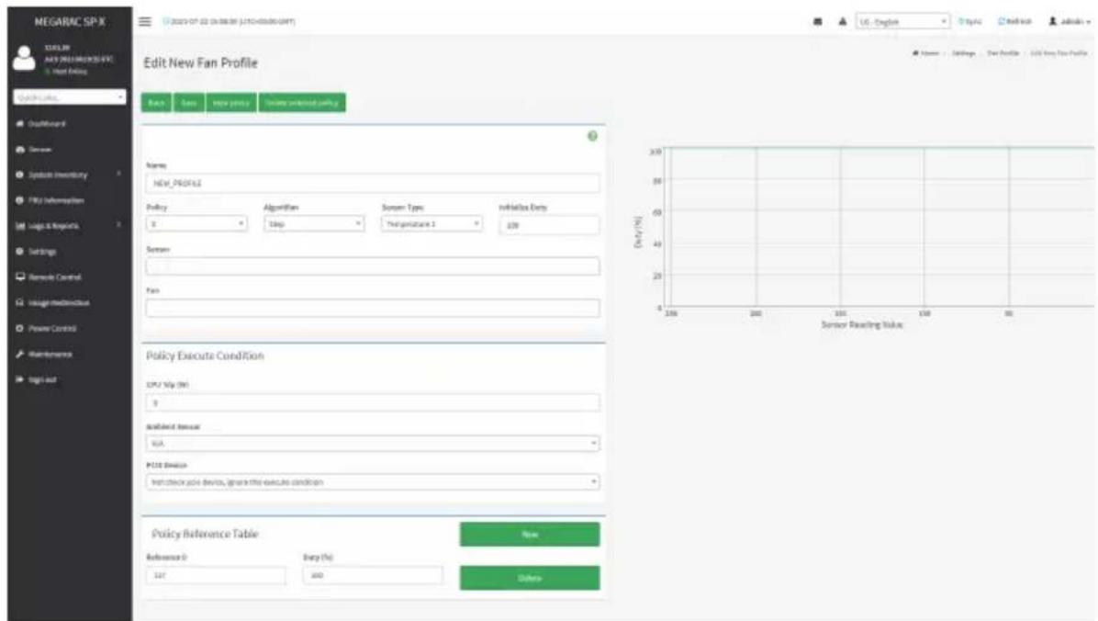Click the New policy button
The height and width of the screenshot is (621, 1098).
[231, 102]
